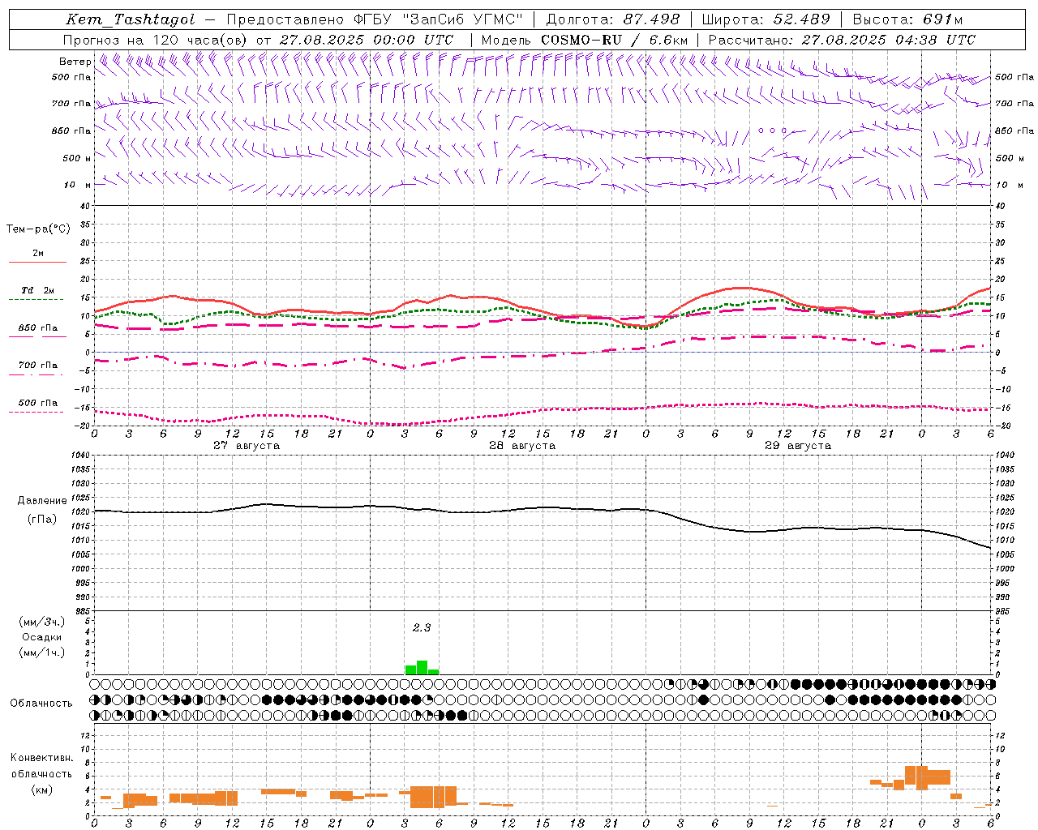Click the '(гПа)' unit under Давление
This screenshot has height=830, width=1038.
tap(42, 520)
